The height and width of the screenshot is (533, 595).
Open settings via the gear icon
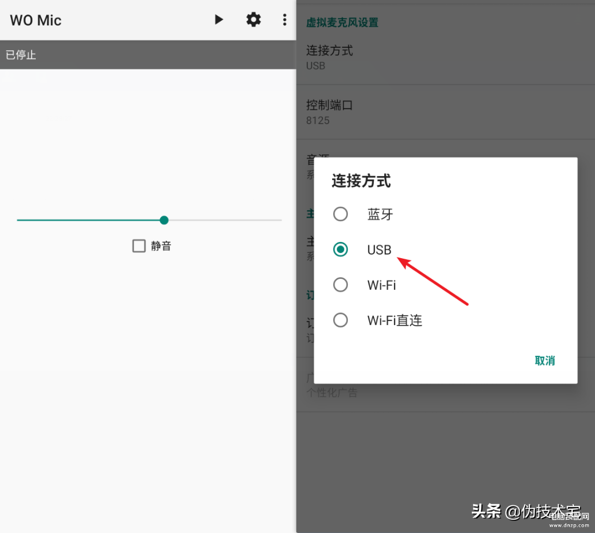(x=254, y=20)
